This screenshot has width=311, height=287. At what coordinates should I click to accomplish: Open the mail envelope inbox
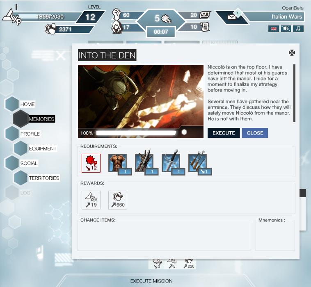pyautogui.click(x=232, y=17)
